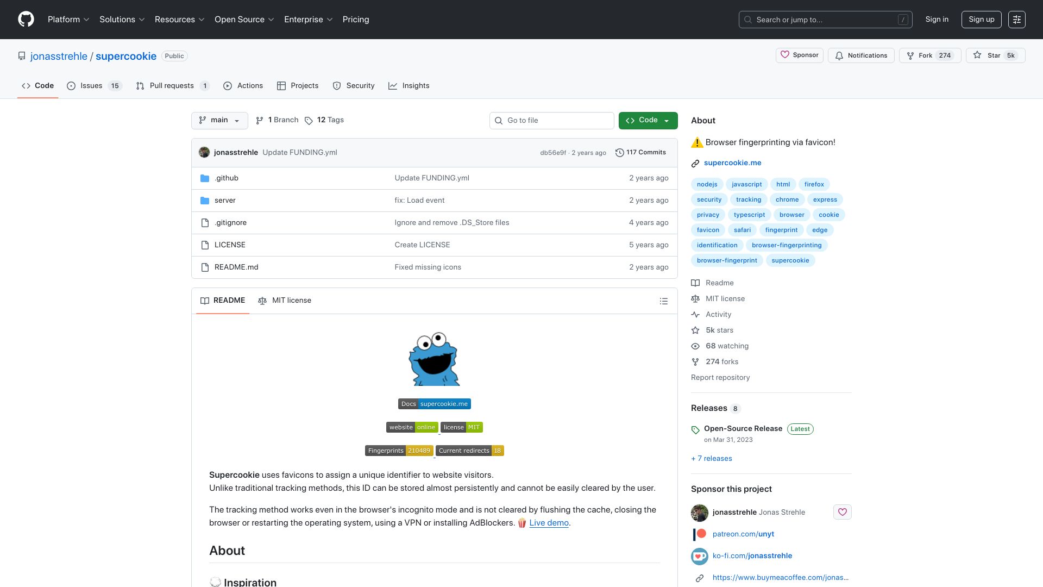Open the .github folder

click(x=226, y=178)
